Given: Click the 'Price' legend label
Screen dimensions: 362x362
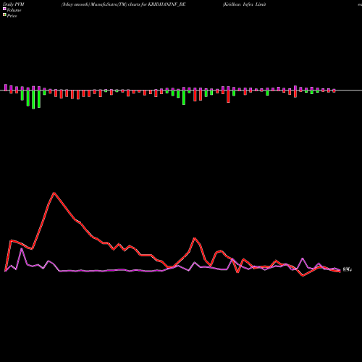Looking at the screenshot, I should 12,16.
